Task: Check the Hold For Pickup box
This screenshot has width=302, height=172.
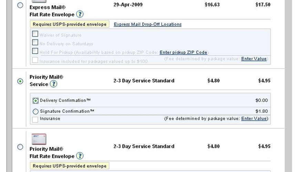Action: pos(35,51)
